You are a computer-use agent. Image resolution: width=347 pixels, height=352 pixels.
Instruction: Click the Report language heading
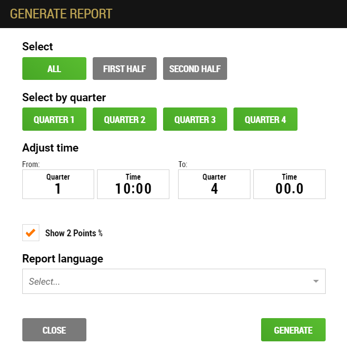pos(63,259)
